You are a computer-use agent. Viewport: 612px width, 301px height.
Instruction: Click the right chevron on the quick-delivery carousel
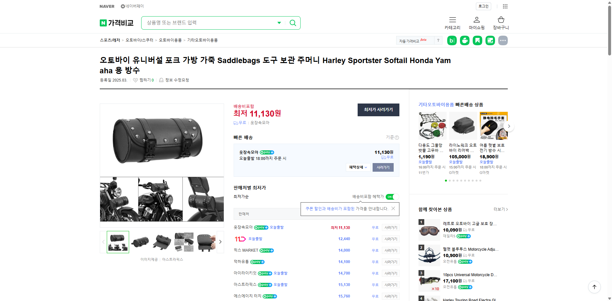coord(509,126)
